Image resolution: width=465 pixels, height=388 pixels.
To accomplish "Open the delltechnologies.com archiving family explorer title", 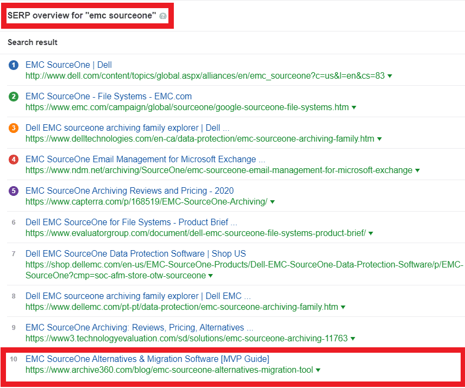I will [x=127, y=128].
